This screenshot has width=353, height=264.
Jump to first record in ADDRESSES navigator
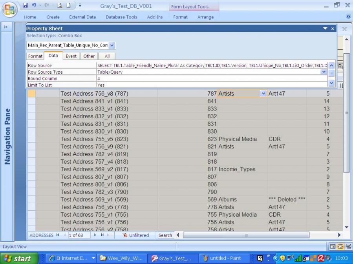click(x=58, y=235)
